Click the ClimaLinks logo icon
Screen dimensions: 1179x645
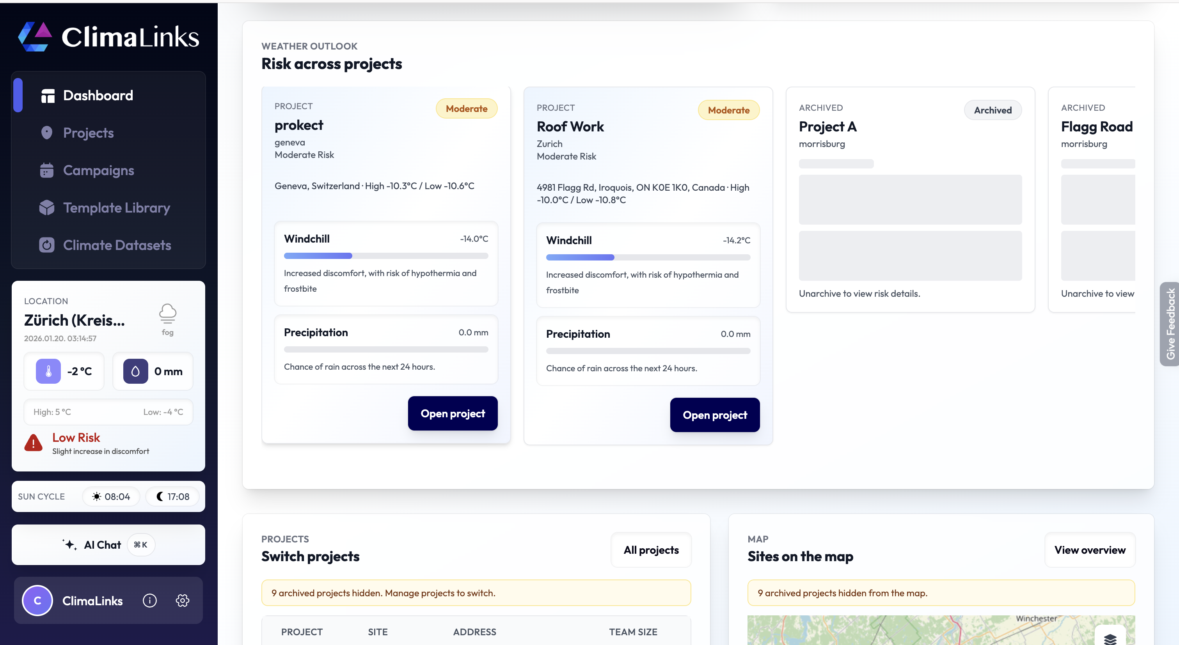pyautogui.click(x=35, y=37)
